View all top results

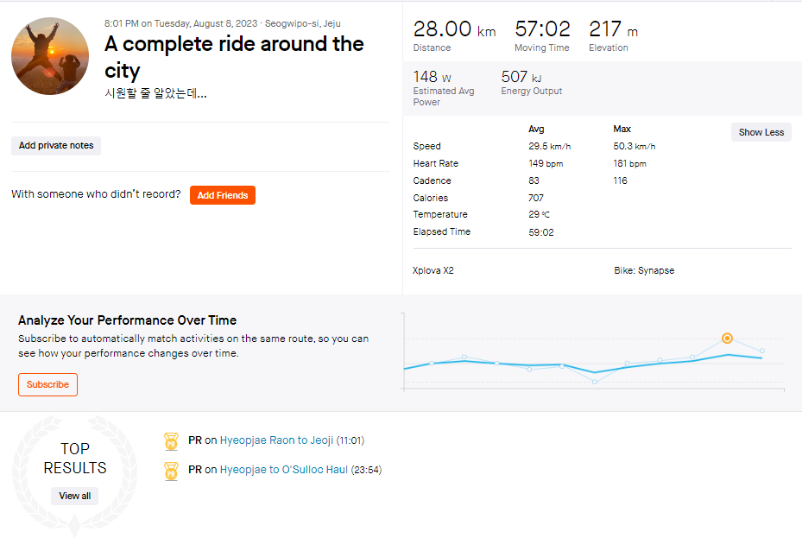[x=75, y=496]
